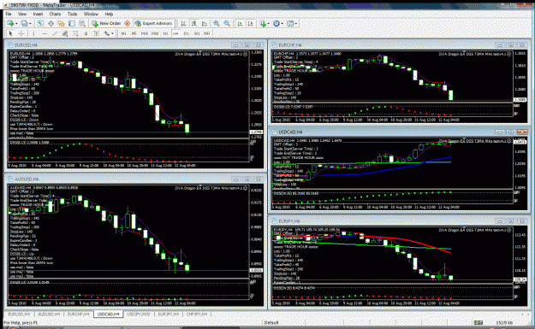Select the text label tool
The image size is (535, 329).
click(96, 33)
